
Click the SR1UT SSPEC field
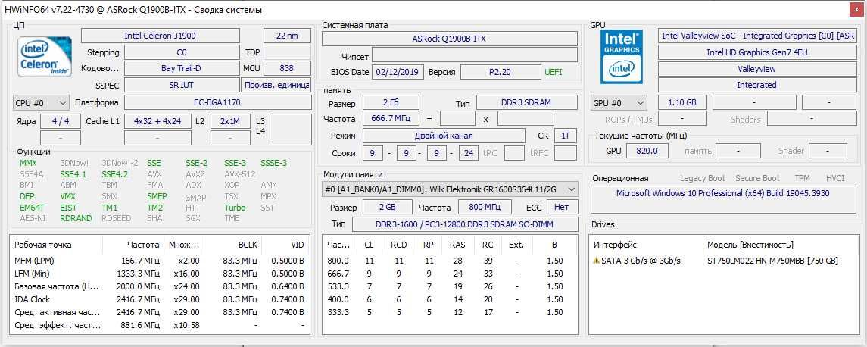pos(182,85)
